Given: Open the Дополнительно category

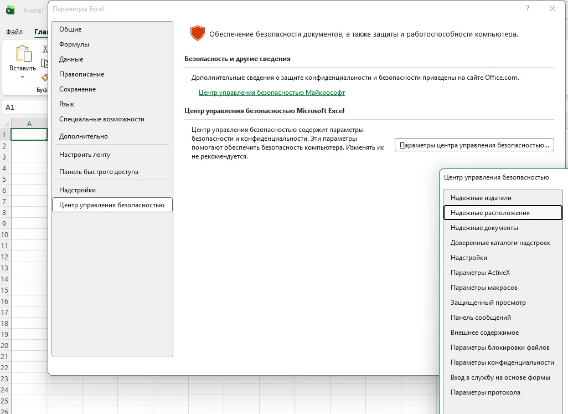Looking at the screenshot, I should [112, 136].
